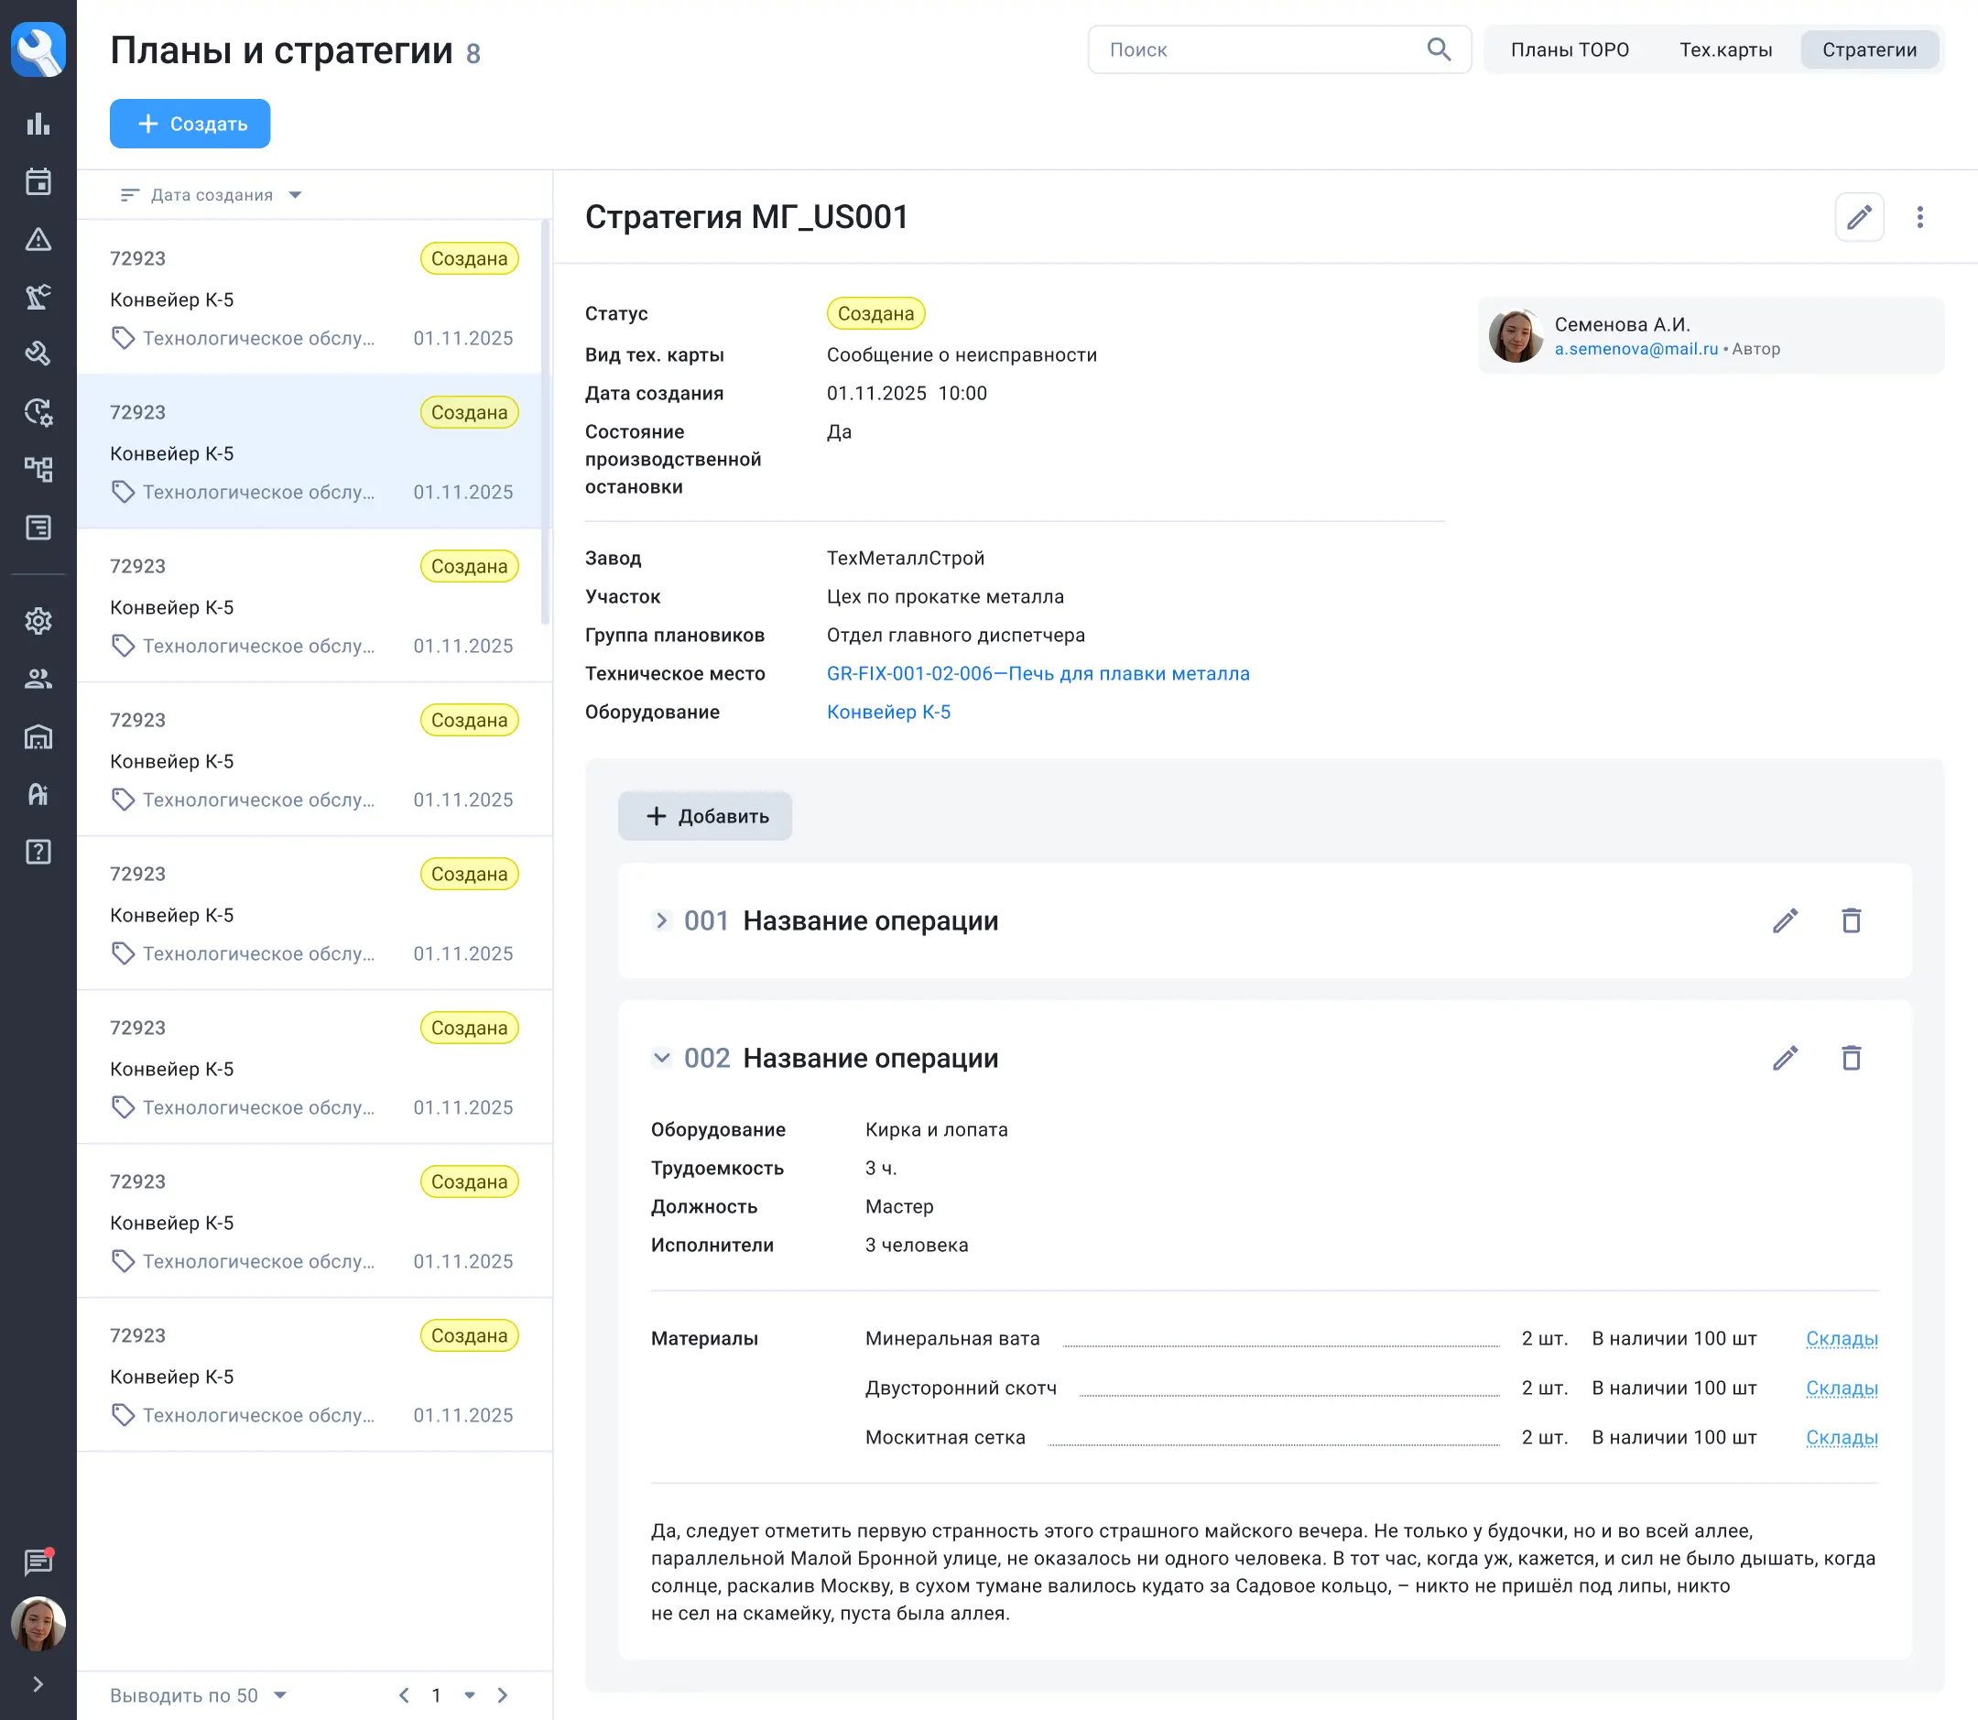
Task: Open the Конвейер К-5 equipment link
Action: (x=887, y=713)
